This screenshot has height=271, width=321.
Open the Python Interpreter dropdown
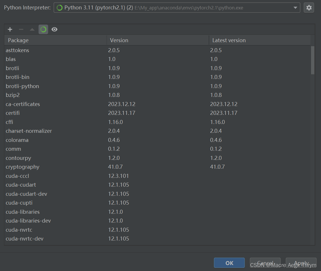tap(295, 8)
